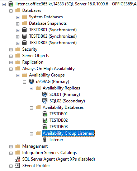Select the 'SQL01 (Primary)' label
The height and width of the screenshot is (171, 137).
(65, 94)
